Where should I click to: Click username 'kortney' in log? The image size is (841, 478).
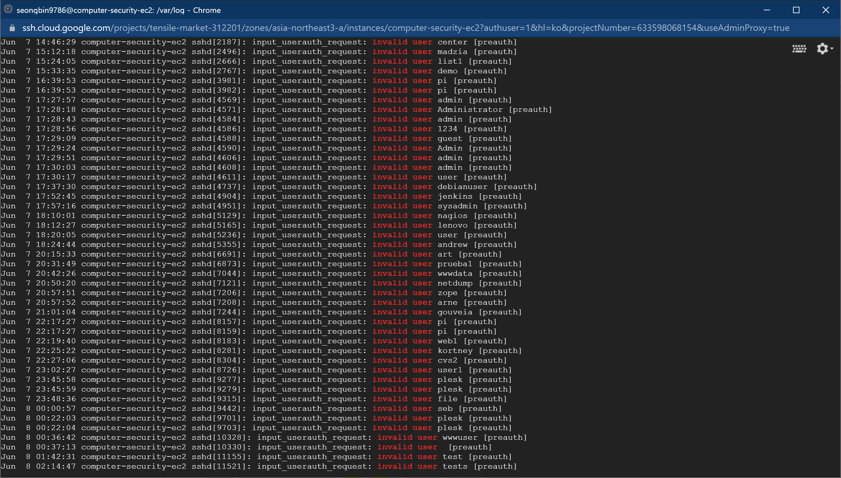click(455, 351)
